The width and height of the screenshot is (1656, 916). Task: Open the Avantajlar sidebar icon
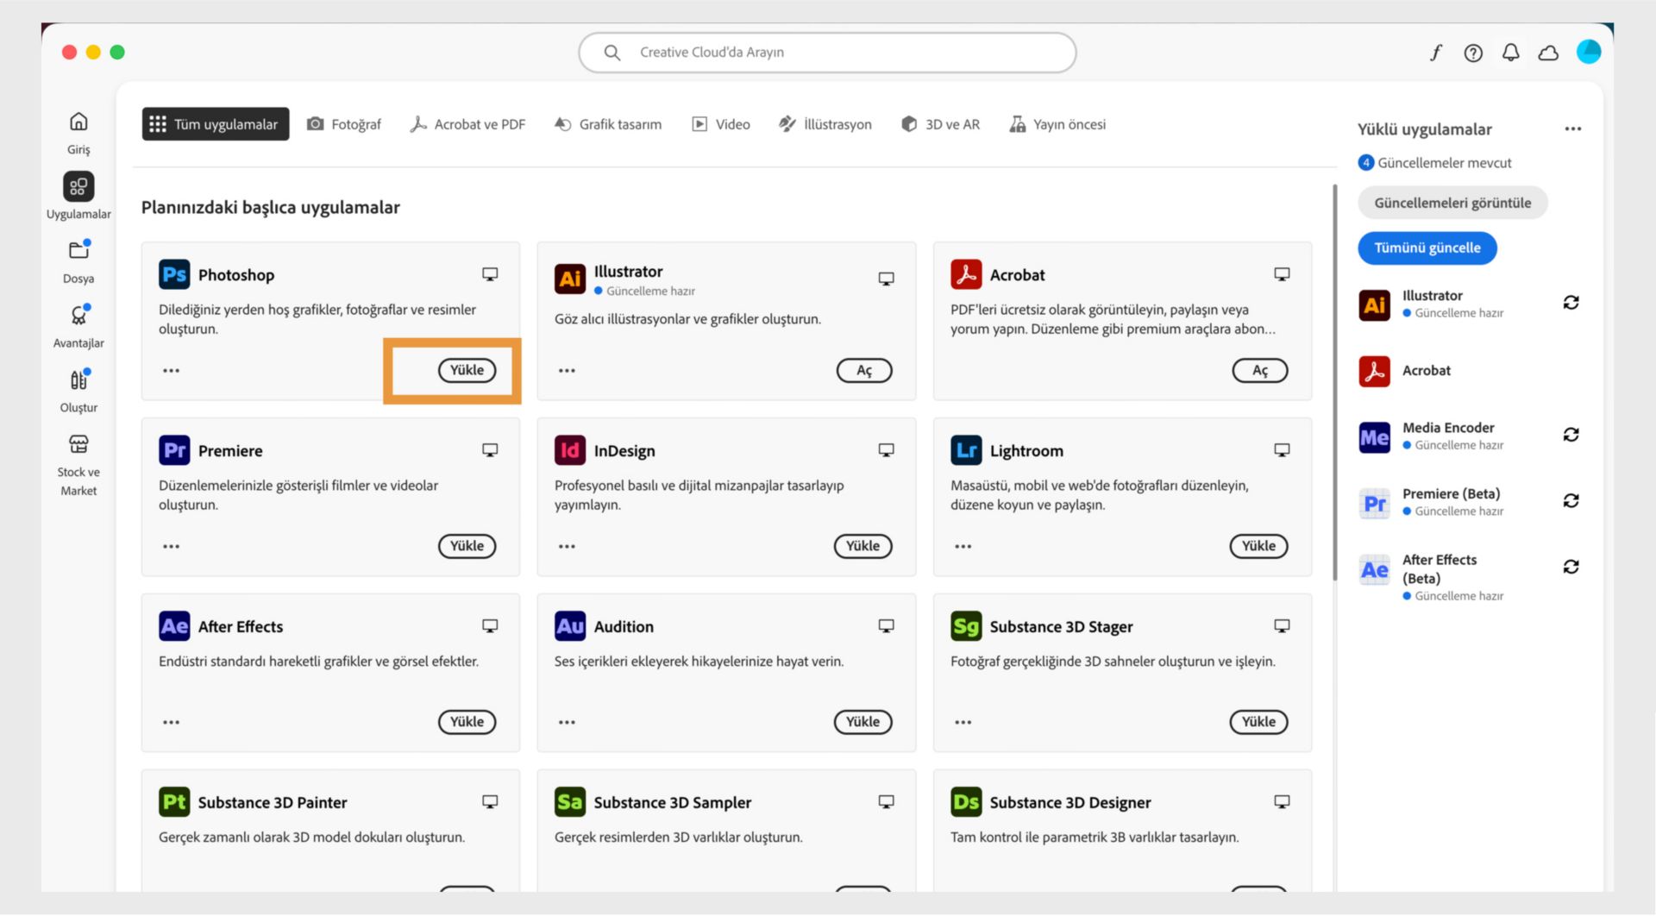(78, 316)
